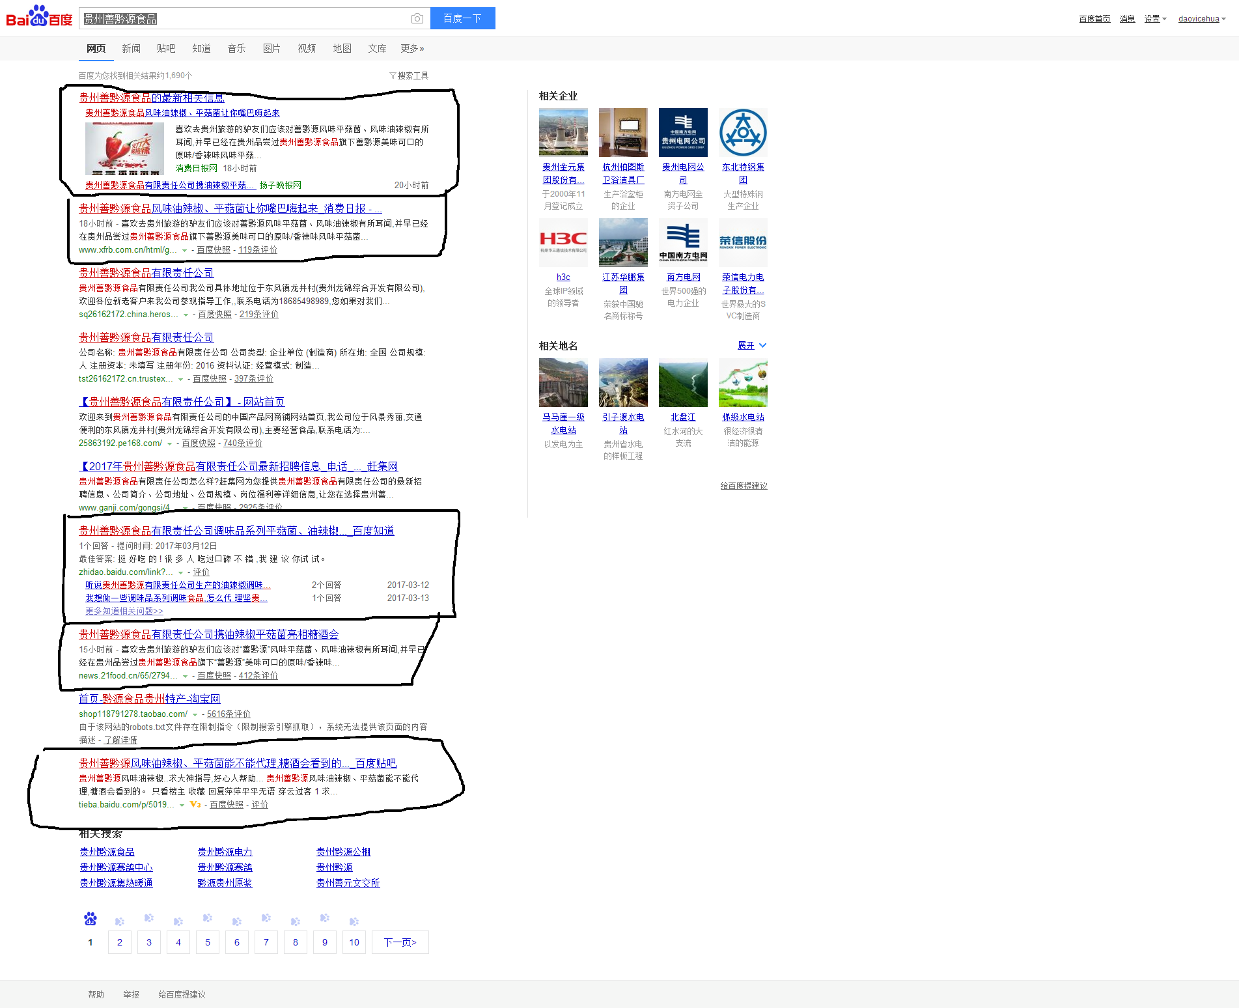Click the paw icon above page 6
The image size is (1239, 1008).
click(237, 921)
